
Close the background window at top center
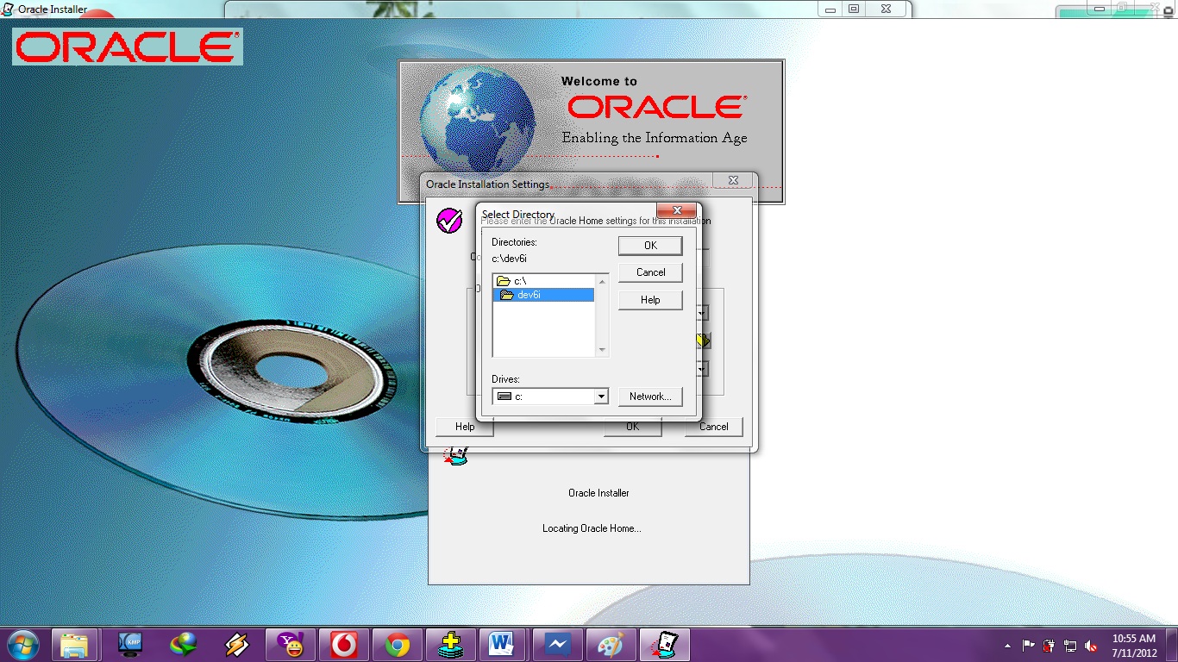coord(886,9)
